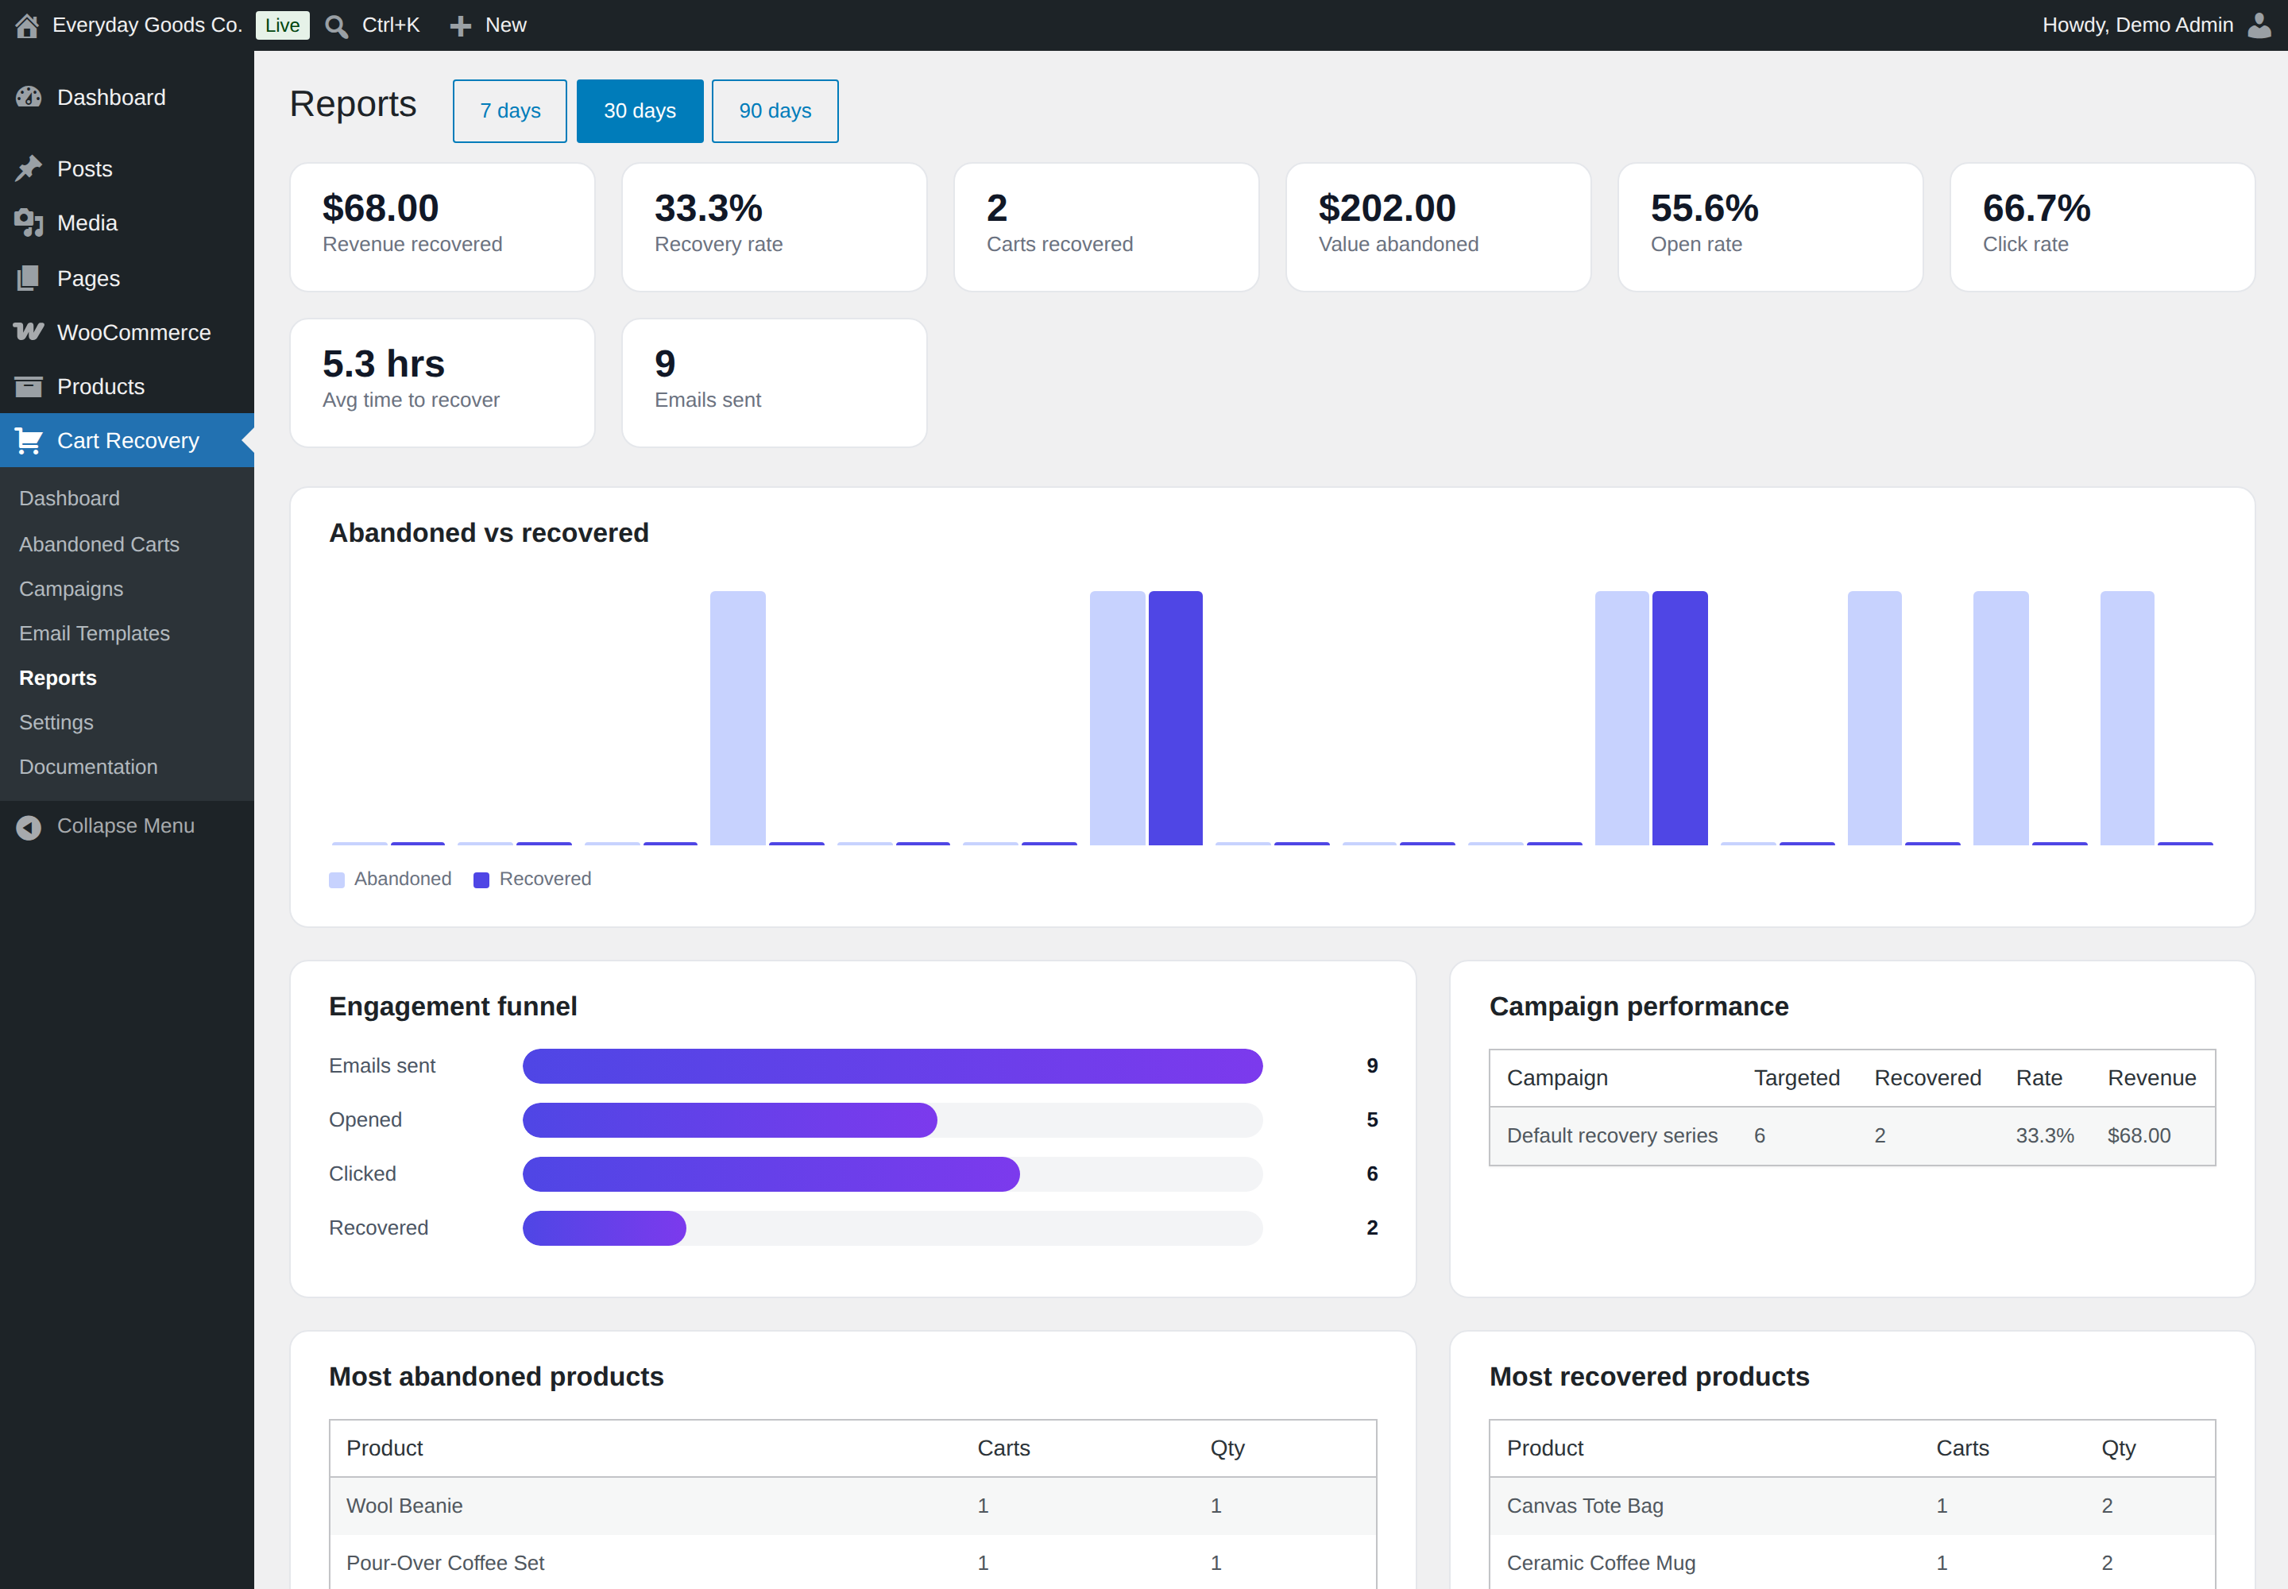
Task: Click the Clicked funnel progress bar
Action: pos(892,1173)
